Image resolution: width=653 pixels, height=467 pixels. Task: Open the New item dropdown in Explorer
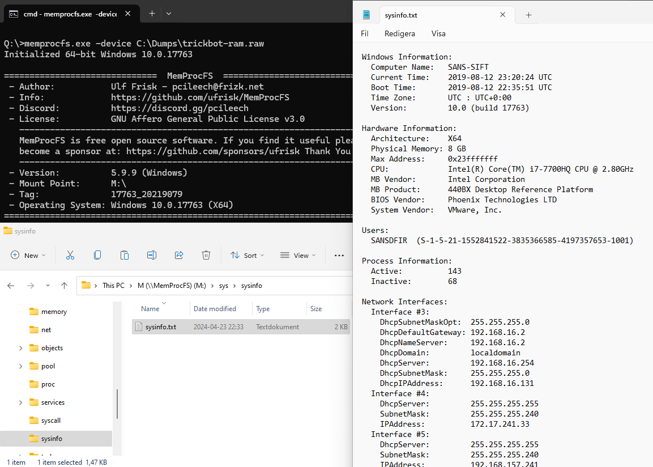(x=28, y=256)
